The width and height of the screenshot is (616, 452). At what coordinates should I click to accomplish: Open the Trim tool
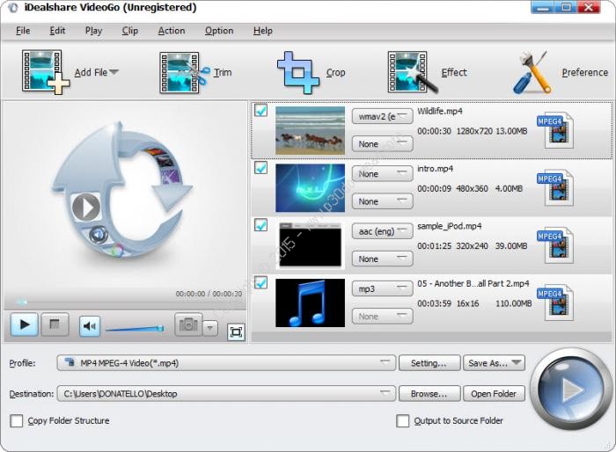195,72
